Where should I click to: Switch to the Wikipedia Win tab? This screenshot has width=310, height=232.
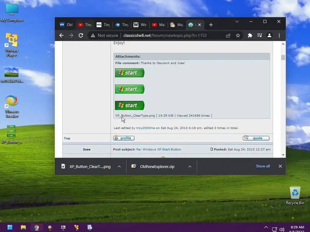click(x=140, y=25)
